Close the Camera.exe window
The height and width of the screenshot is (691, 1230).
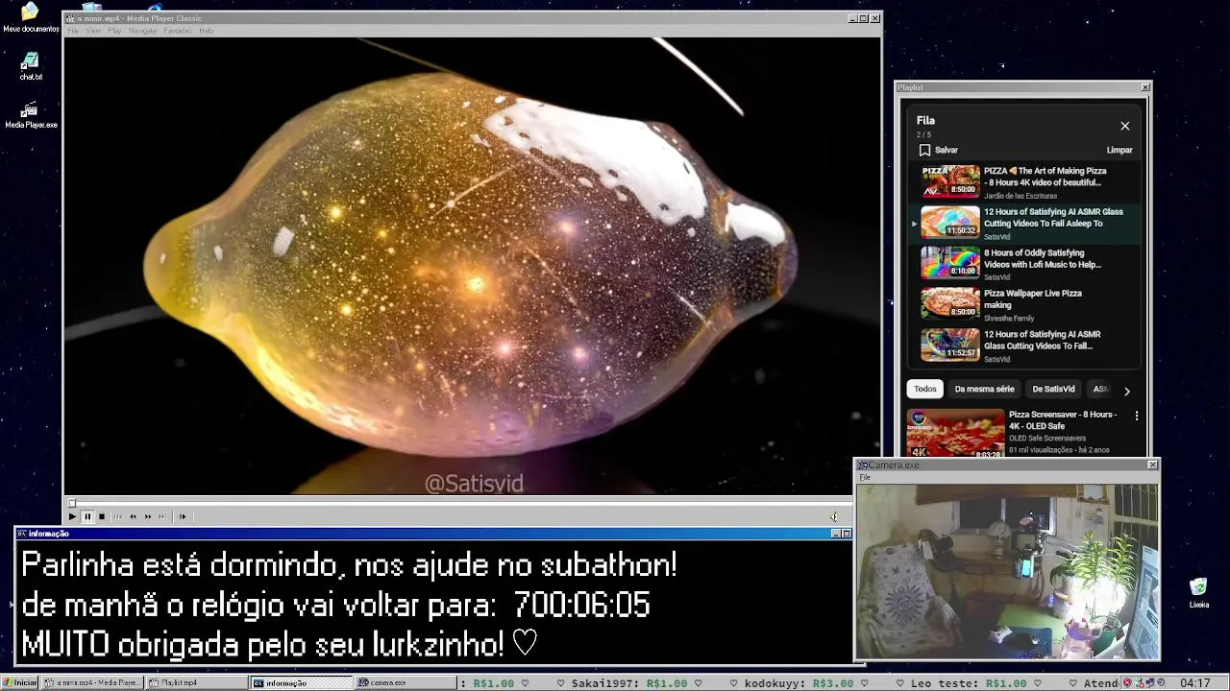pos(1152,465)
